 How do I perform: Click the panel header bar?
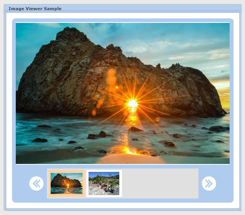(x=150, y=8)
